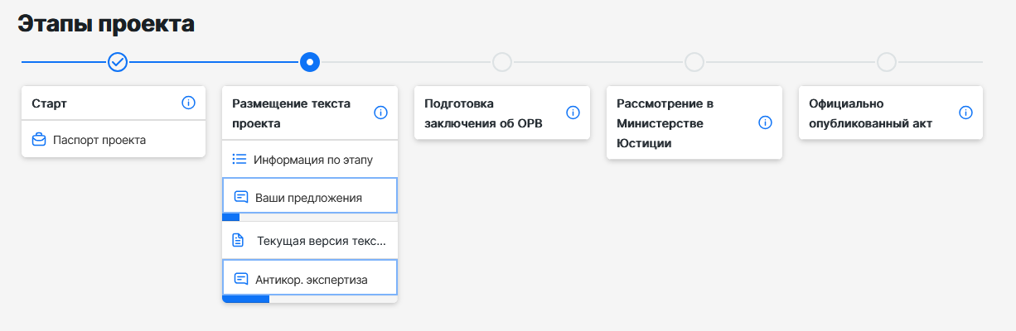Image resolution: width=1016 pixels, height=331 pixels.
Task: Select the fourth stage circle on timeline
Action: click(694, 62)
